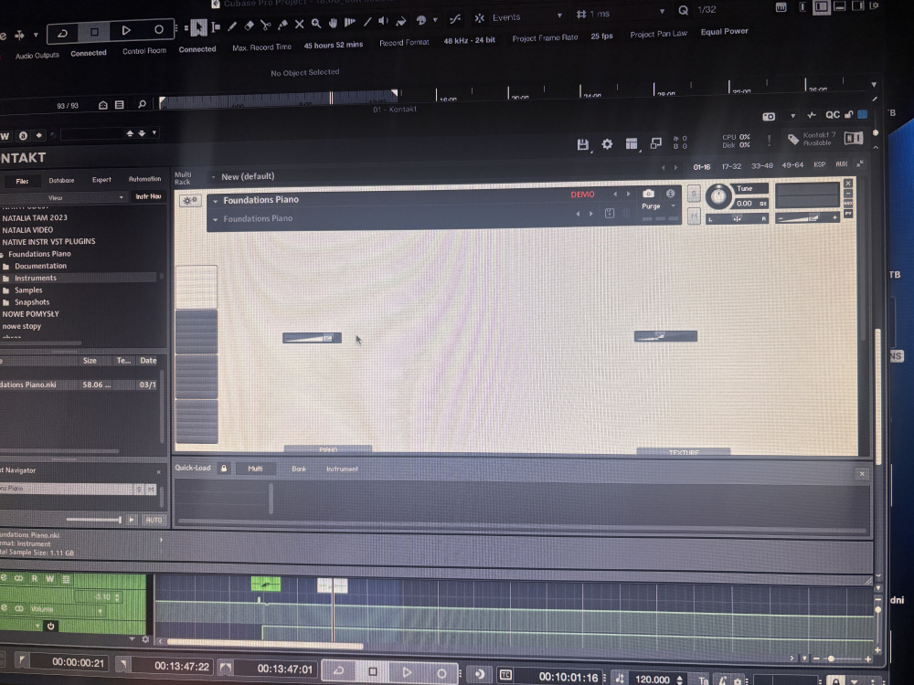Click the NI logo button

(854, 138)
